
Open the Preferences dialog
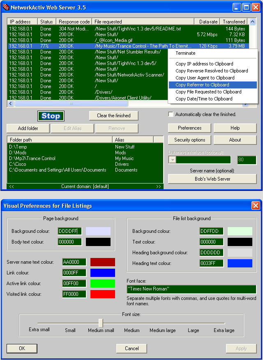(189, 128)
